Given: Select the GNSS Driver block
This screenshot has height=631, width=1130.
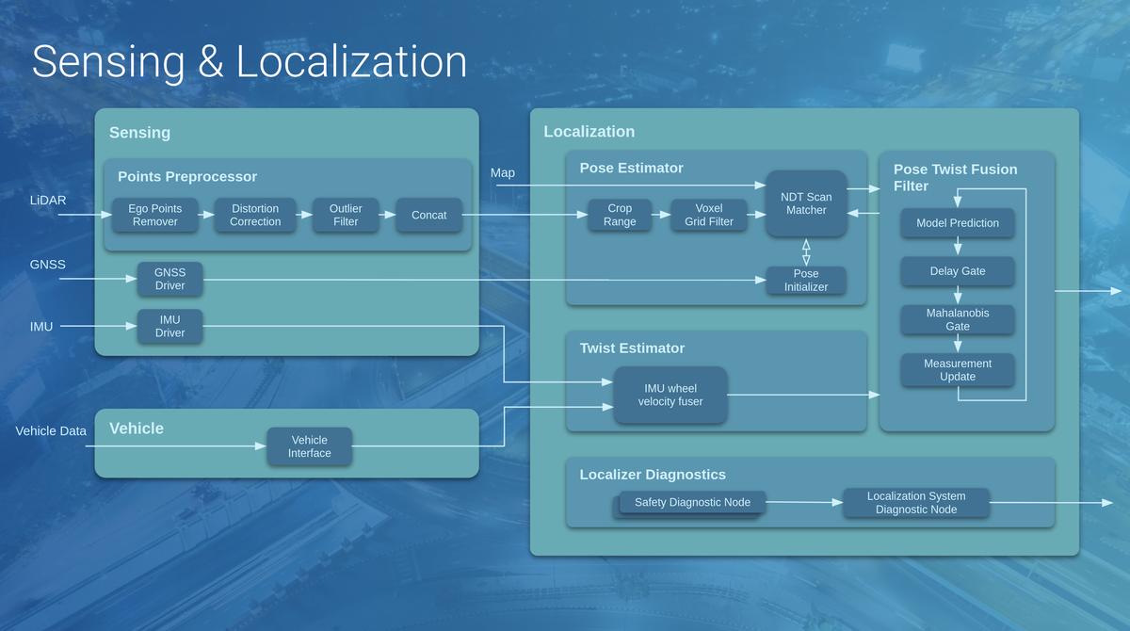Looking at the screenshot, I should coord(169,279).
